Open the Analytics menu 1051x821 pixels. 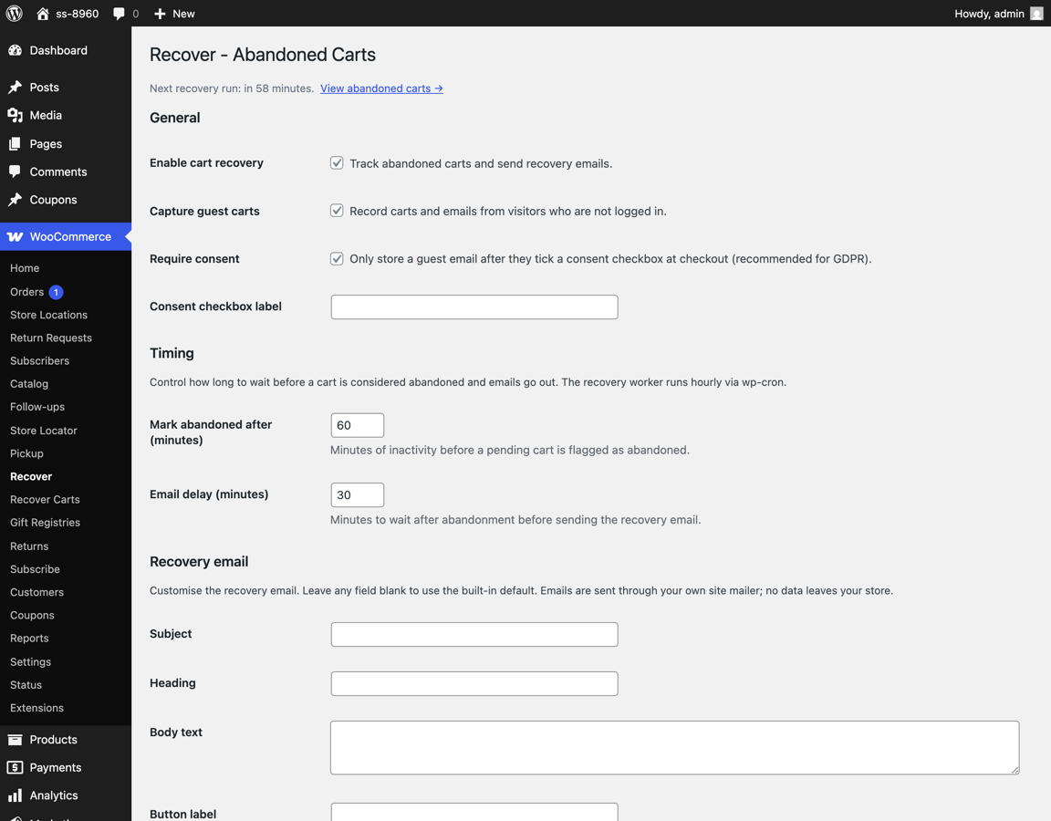pos(66,795)
